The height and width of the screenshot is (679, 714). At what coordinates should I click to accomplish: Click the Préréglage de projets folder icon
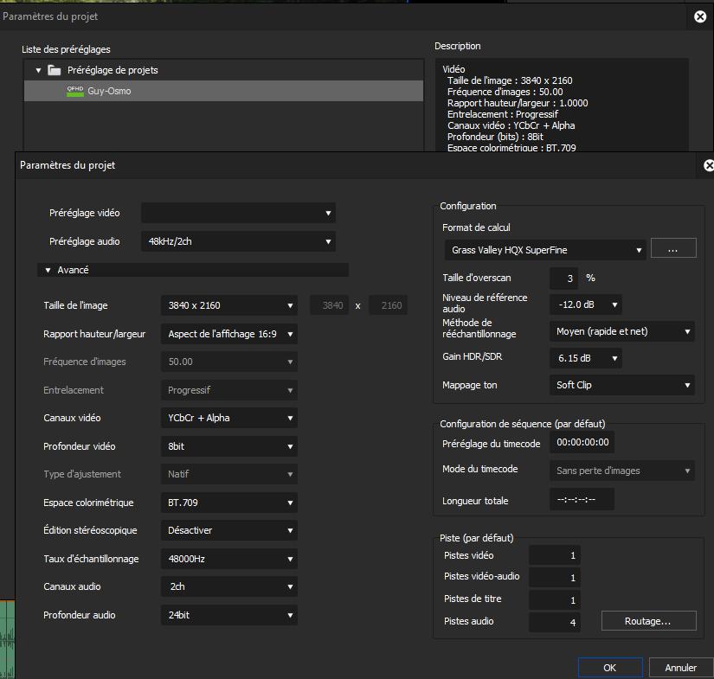(55, 70)
